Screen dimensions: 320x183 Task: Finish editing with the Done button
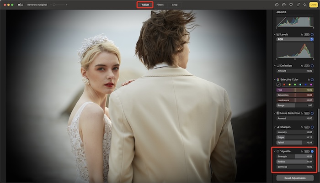(x=314, y=5)
